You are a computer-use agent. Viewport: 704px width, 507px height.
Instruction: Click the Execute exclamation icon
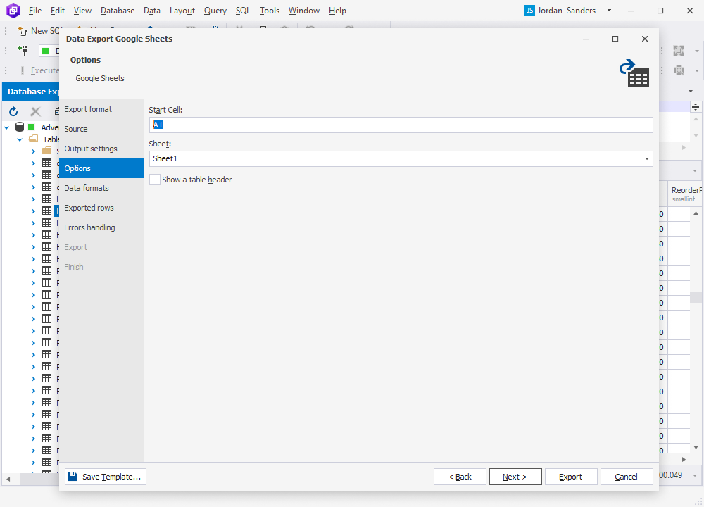click(x=23, y=70)
